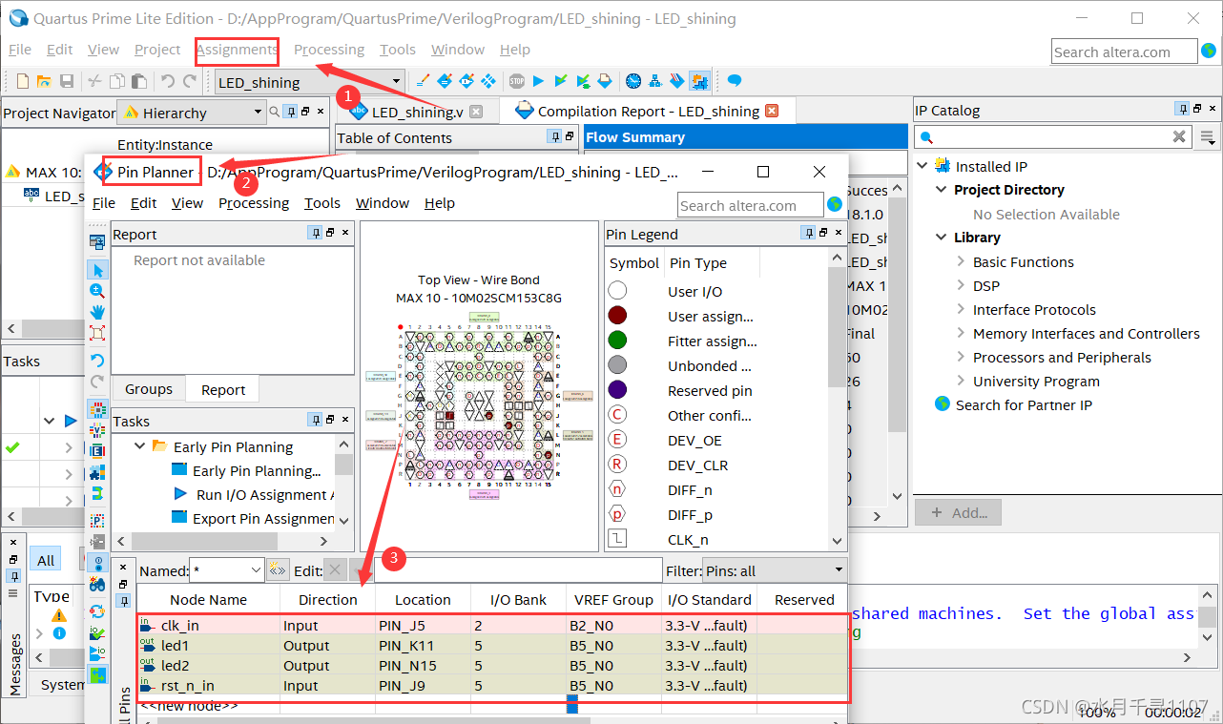Viewport: 1223px width, 724px height.
Task: Open the Assignments menu in Quartus
Action: [x=237, y=50]
